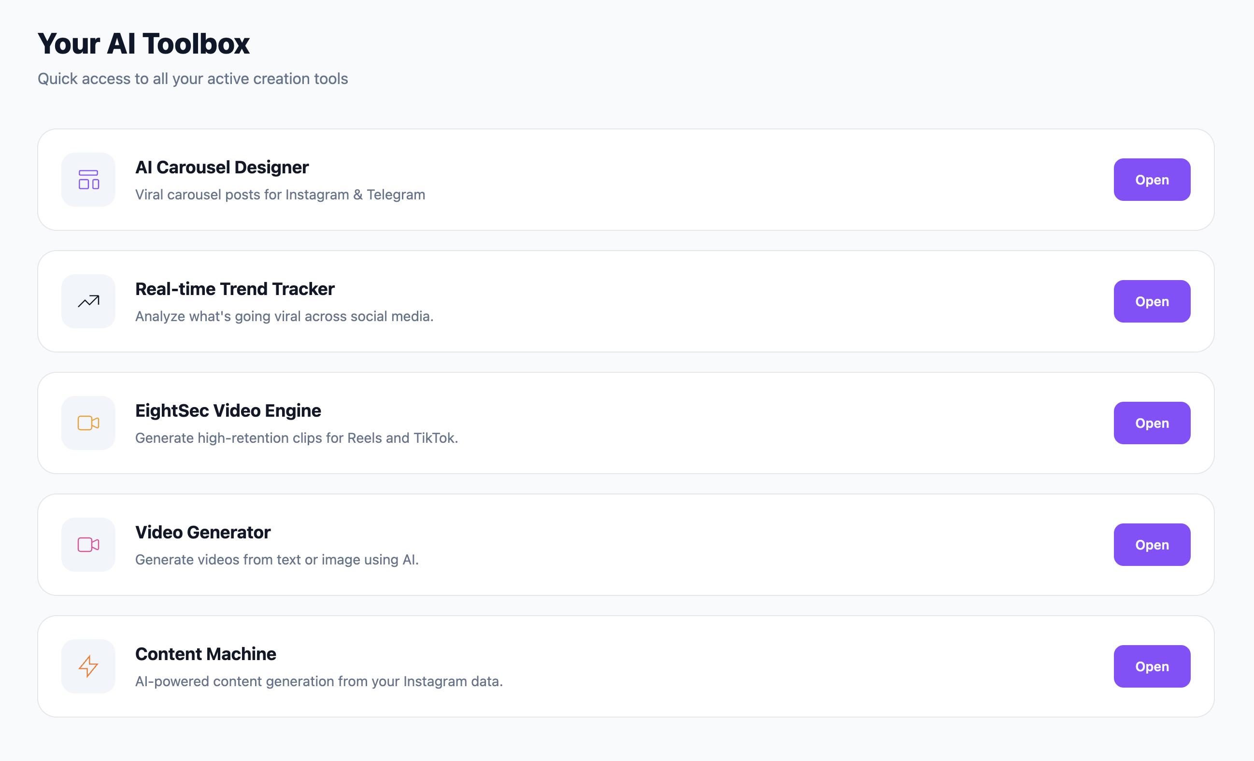Select the lightning bolt icon for Content Machine

87,666
